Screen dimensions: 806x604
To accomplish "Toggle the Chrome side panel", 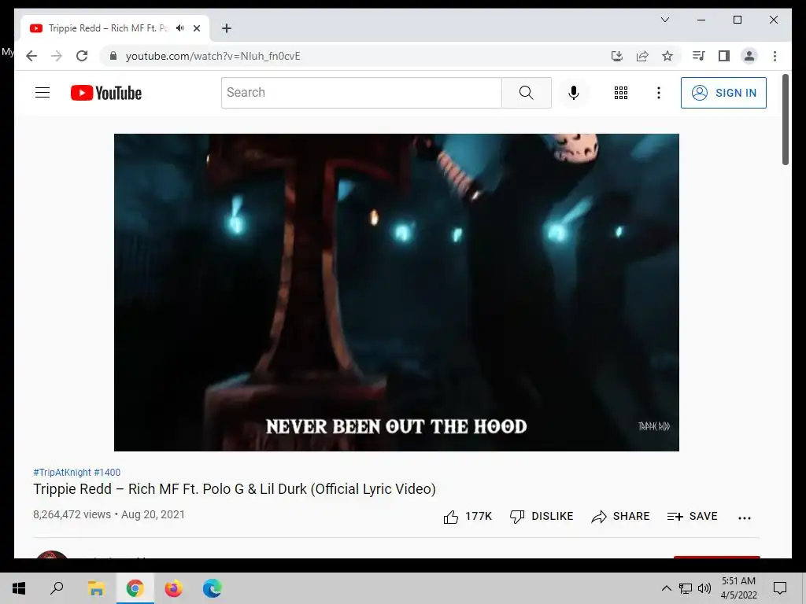I will (x=724, y=56).
